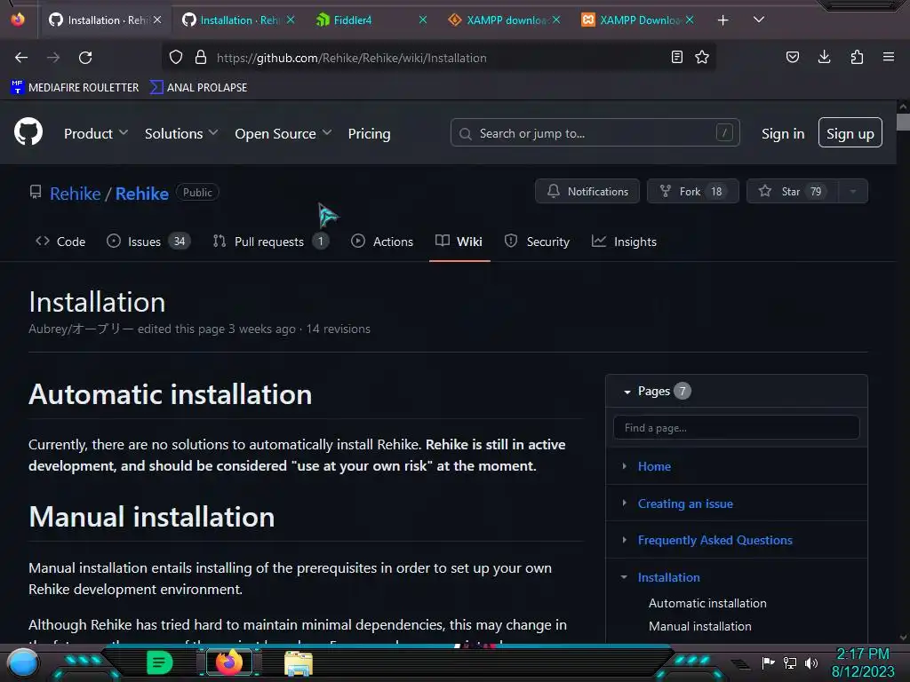910x682 pixels.
Task: Open the Pull requests tab
Action: (x=270, y=242)
